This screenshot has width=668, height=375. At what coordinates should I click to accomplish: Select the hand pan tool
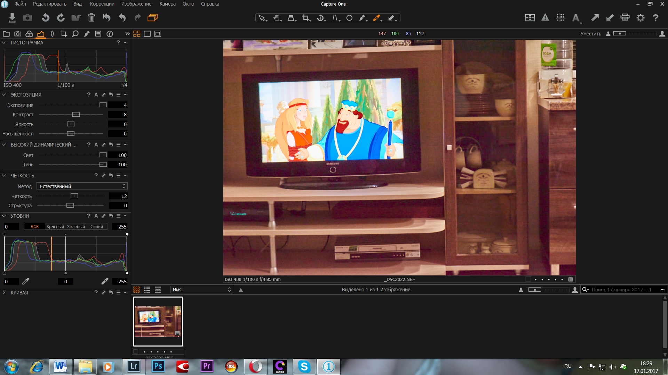click(x=277, y=18)
